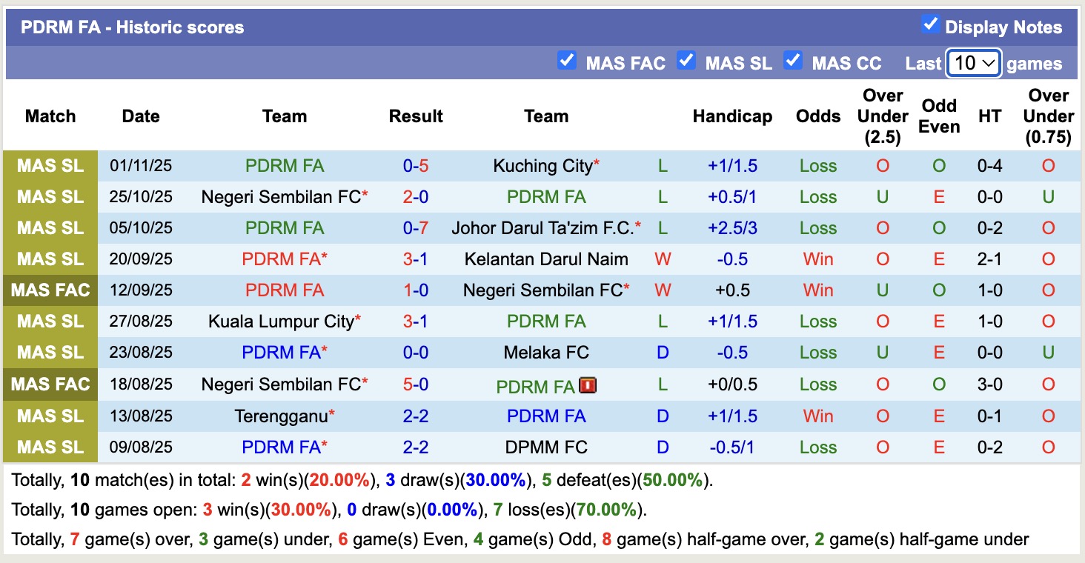Select PDRM FA in the 01/11 match row
Viewport: 1085px width, 563px height.
pyautogui.click(x=285, y=165)
